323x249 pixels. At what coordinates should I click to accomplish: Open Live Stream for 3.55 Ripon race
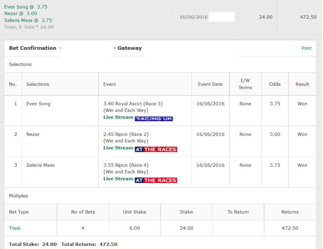[118, 179]
